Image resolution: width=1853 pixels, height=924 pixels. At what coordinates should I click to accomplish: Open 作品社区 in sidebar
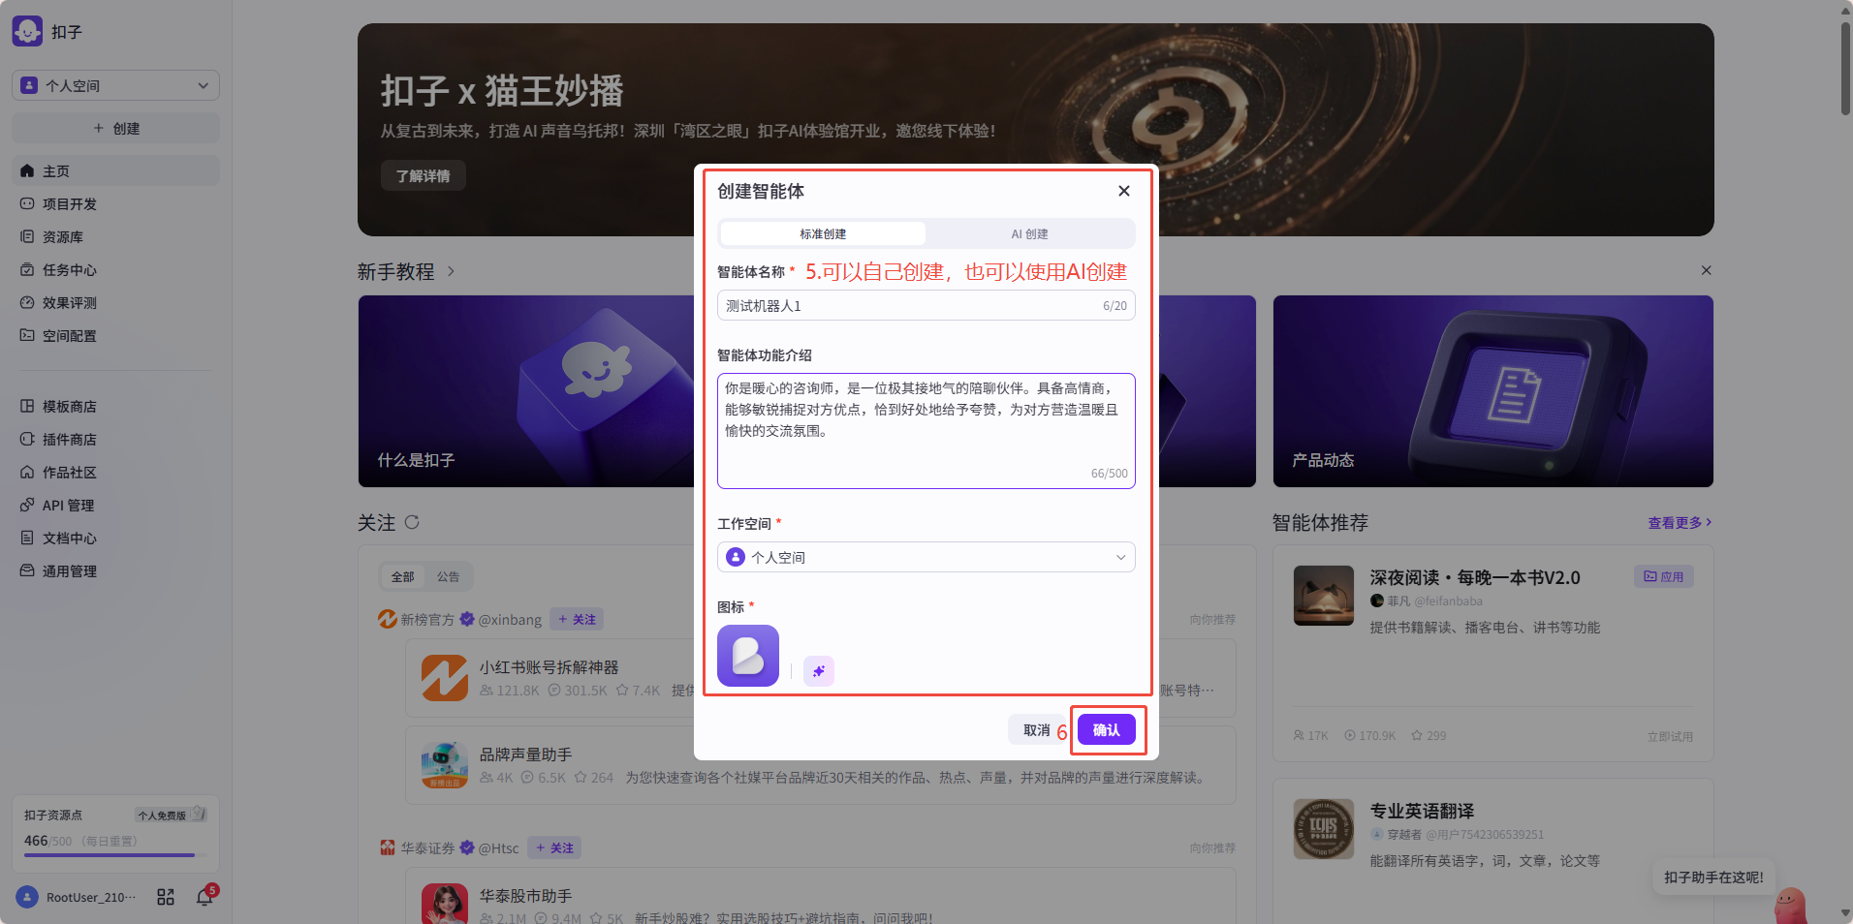(x=115, y=472)
